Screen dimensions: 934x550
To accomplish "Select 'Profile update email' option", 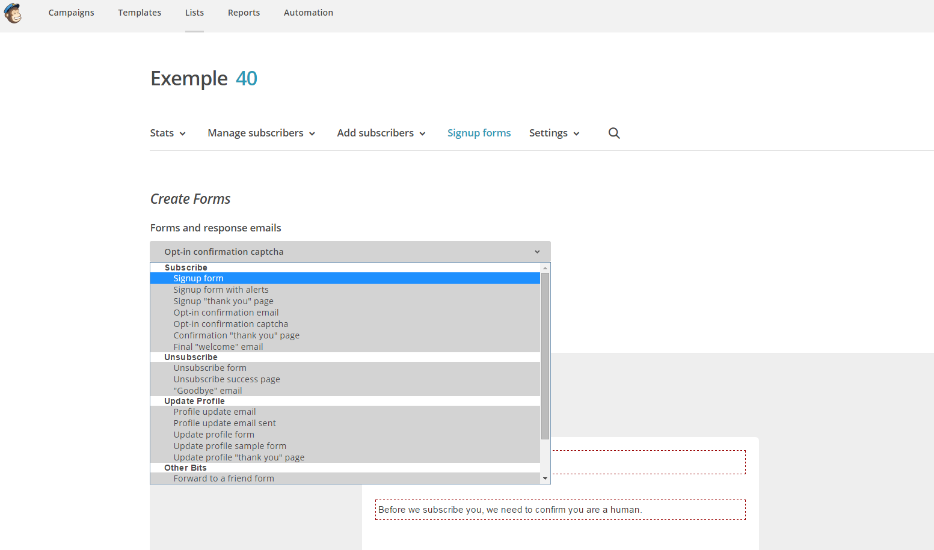I will click(x=345, y=412).
